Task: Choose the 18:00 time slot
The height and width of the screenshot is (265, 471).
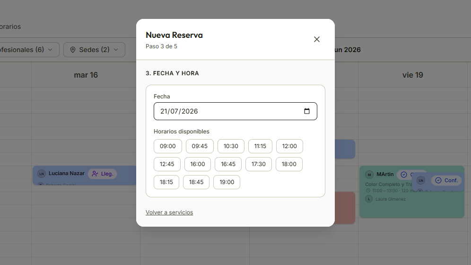Action: [x=289, y=164]
